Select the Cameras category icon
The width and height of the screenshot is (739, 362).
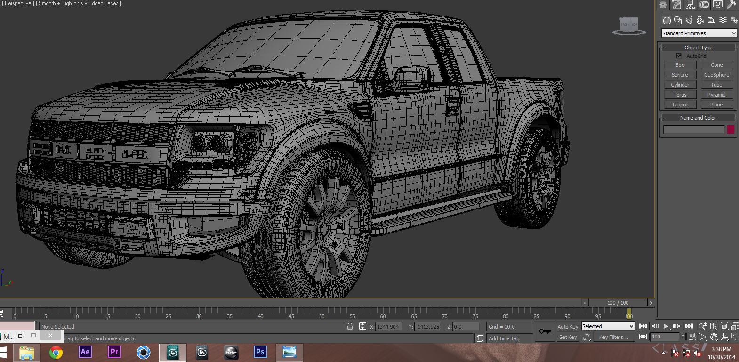700,20
